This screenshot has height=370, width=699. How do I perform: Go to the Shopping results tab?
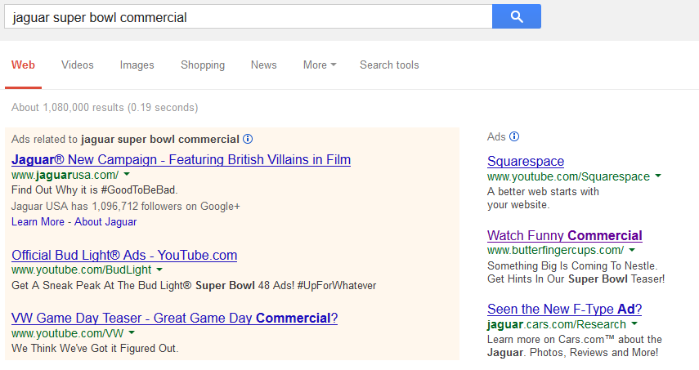(x=203, y=65)
